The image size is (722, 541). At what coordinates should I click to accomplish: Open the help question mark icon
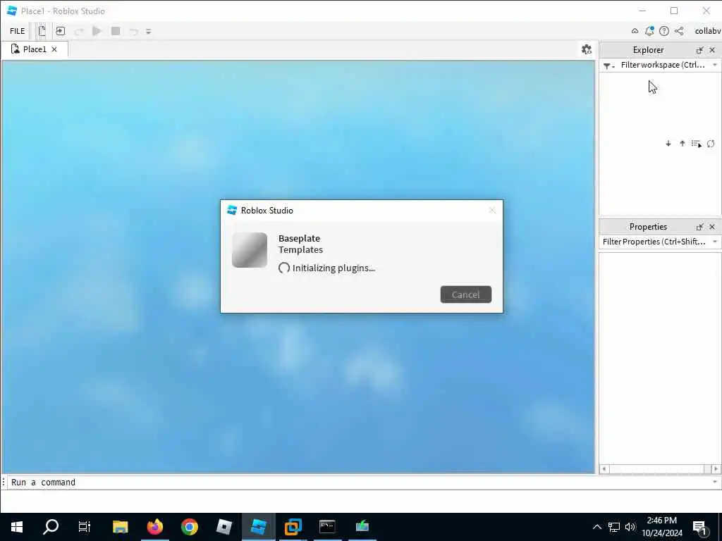664,31
